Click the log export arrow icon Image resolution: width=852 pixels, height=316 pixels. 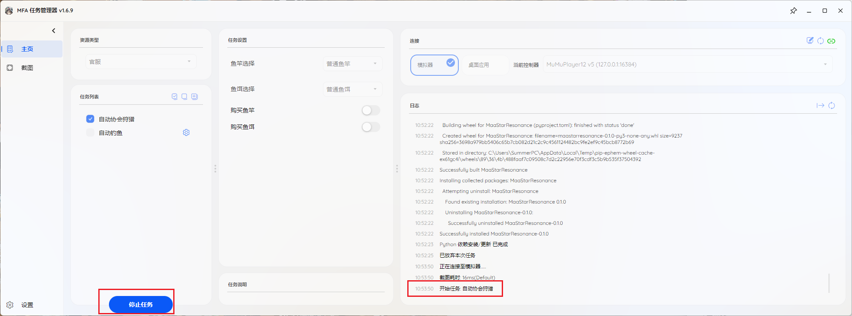[x=820, y=106]
